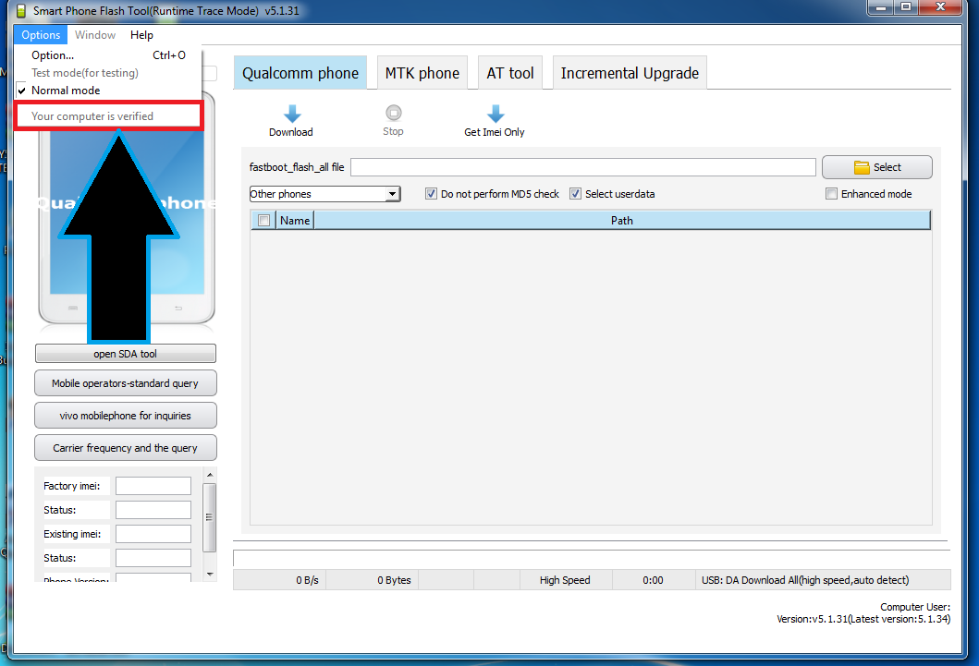The height and width of the screenshot is (666, 979).
Task: Click Mobile operators-standard query button
Action: point(125,382)
